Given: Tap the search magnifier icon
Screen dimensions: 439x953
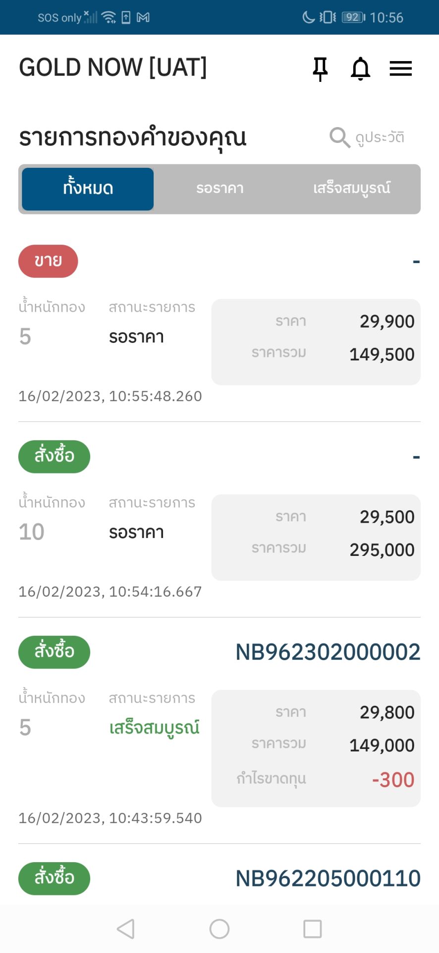Looking at the screenshot, I should (339, 137).
